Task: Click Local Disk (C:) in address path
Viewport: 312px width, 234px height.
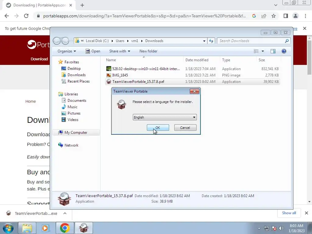Action: coord(97,41)
